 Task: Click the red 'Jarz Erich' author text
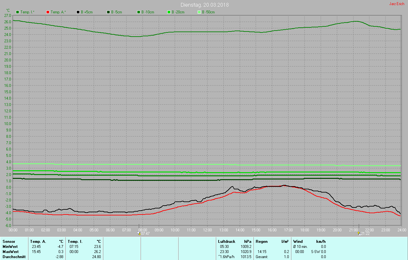tap(397, 4)
